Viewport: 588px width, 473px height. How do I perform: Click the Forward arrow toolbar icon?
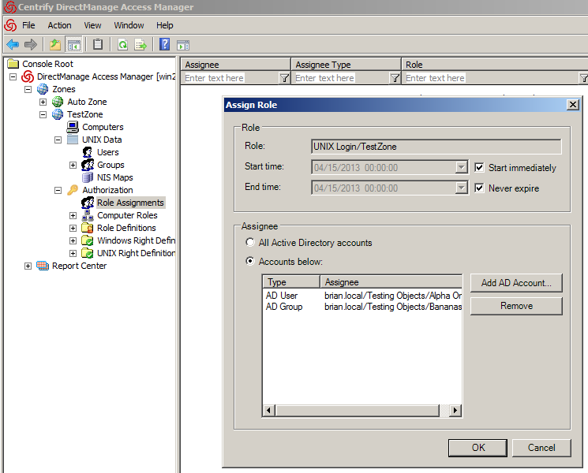pos(30,45)
